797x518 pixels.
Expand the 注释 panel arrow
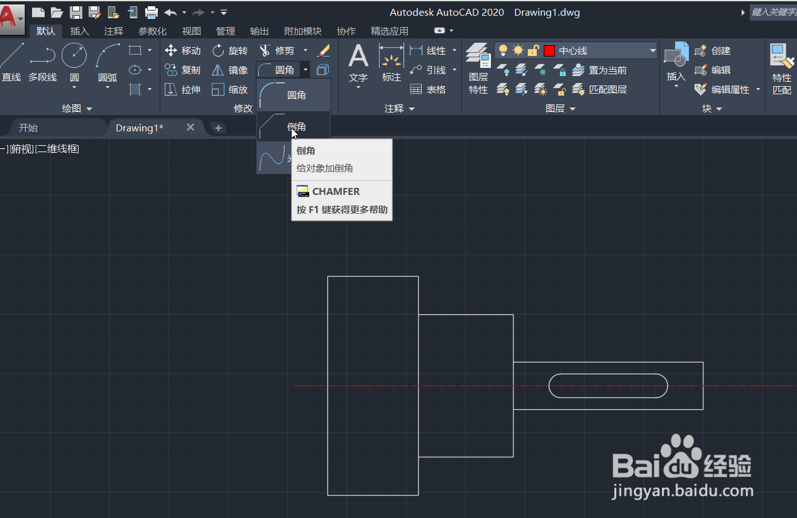point(412,109)
